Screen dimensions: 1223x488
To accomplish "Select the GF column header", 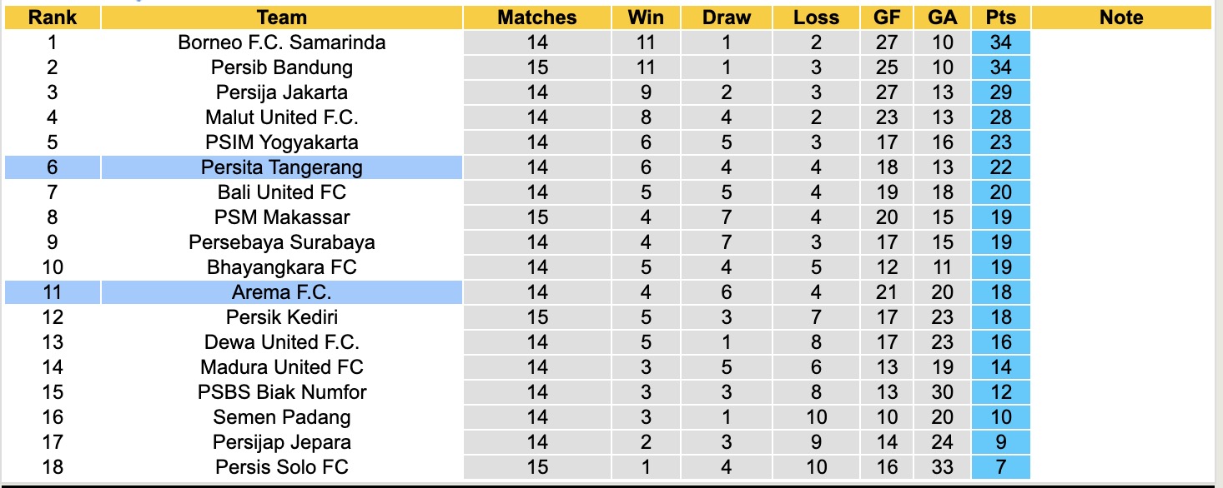I will pyautogui.click(x=887, y=17).
